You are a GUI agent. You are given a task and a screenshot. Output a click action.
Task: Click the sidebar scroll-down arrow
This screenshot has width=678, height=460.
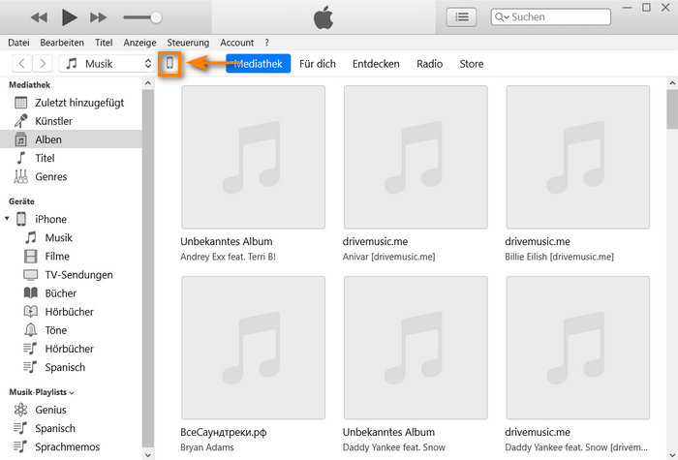[148, 455]
